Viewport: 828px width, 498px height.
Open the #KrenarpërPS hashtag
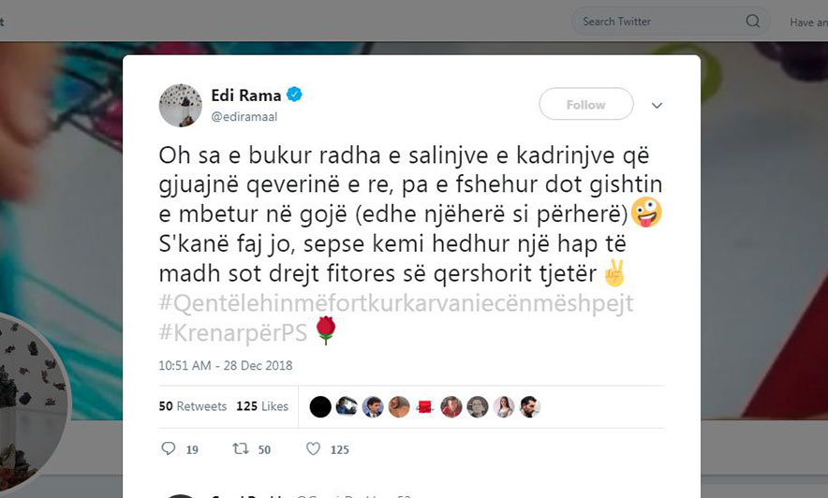pyautogui.click(x=233, y=333)
